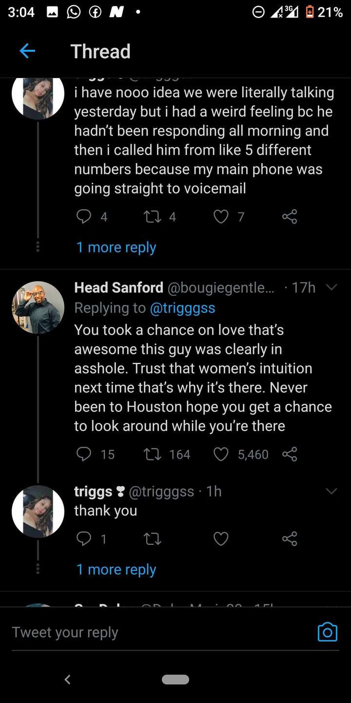This screenshot has width=351, height=703.
Task: Expand "1 more reply" below "thank you"
Action: point(116,570)
